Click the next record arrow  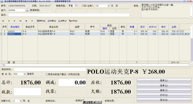(x=15, y=21)
